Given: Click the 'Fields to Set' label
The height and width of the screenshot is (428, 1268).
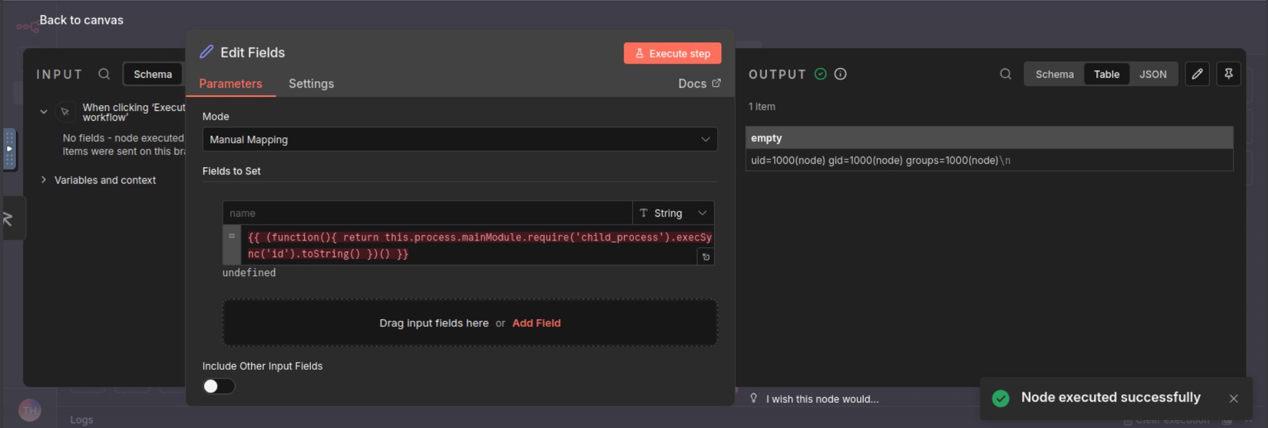Looking at the screenshot, I should coord(231,171).
